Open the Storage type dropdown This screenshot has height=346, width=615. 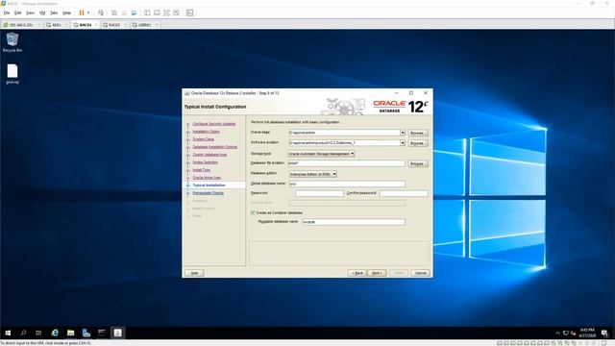[321, 154]
